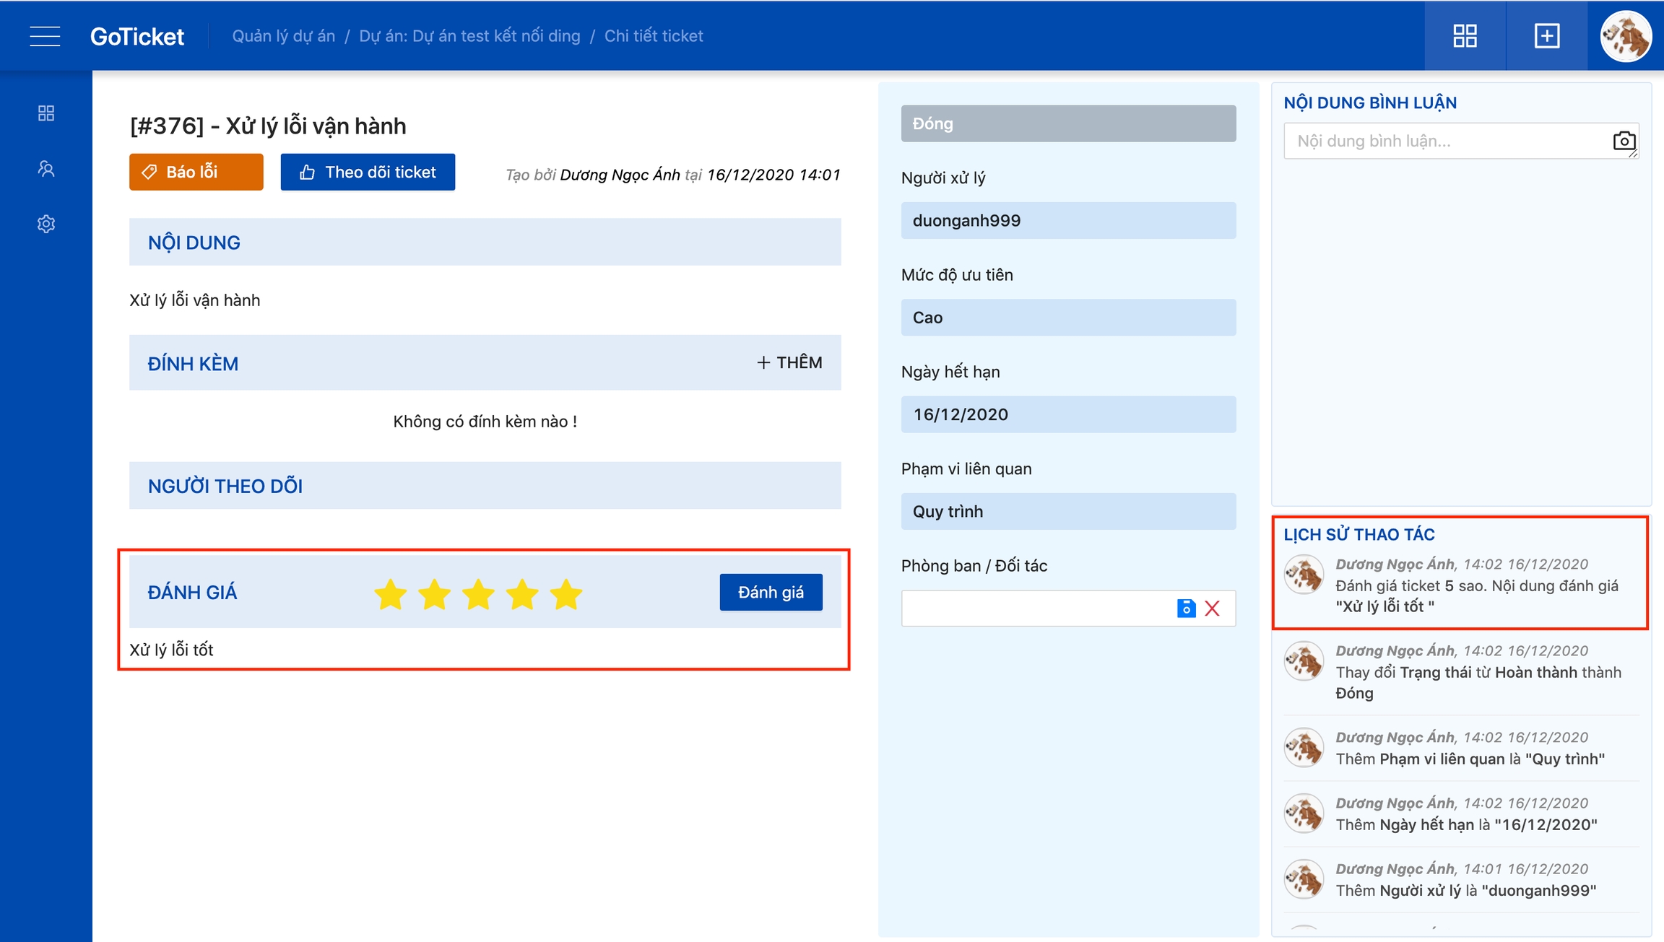1664x942 pixels.
Task: Go to Quản lý dự án breadcrumb
Action: pyautogui.click(x=283, y=36)
